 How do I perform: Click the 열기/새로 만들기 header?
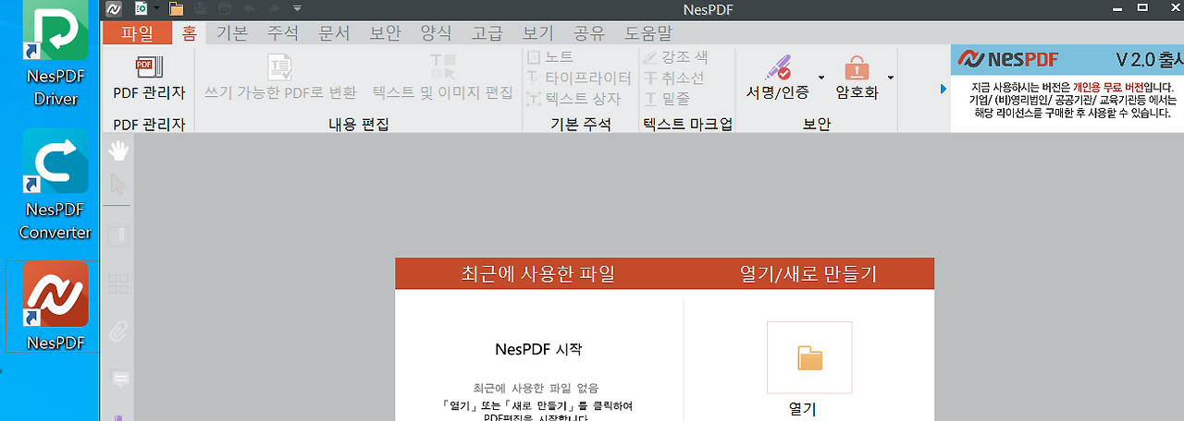tap(808, 273)
